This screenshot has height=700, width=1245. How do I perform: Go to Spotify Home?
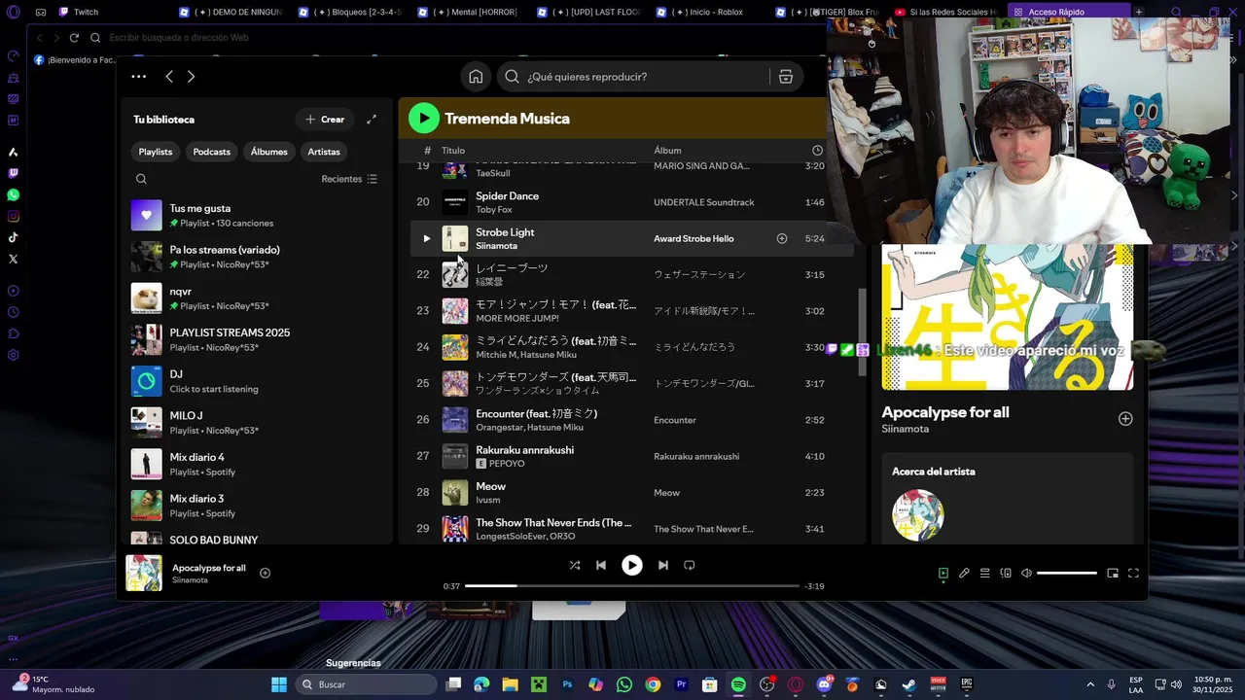476,77
